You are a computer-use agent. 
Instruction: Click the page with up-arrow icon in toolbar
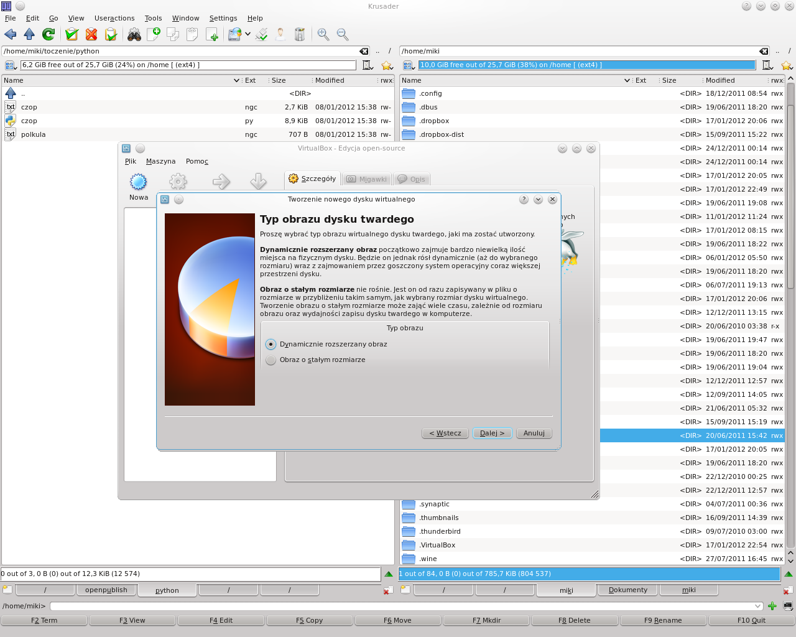tap(192, 34)
